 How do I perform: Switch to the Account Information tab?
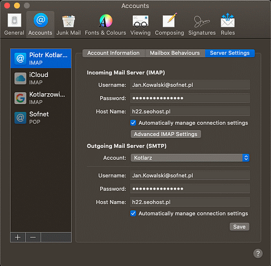113,53
